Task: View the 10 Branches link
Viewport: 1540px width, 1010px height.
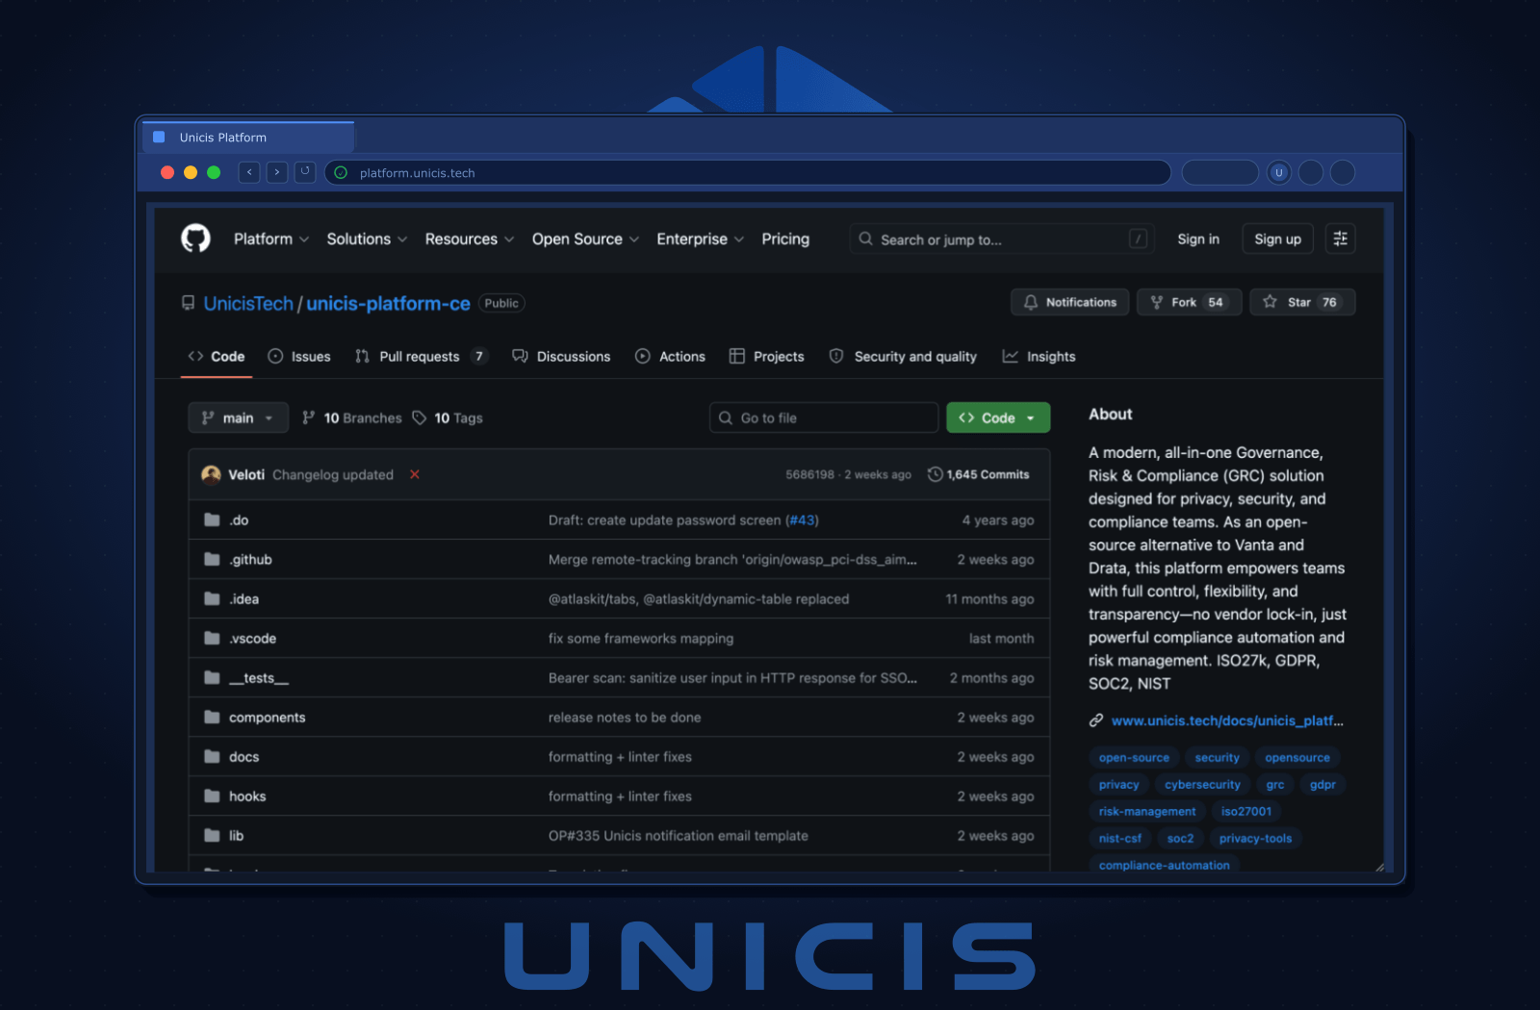Action: [x=352, y=417]
